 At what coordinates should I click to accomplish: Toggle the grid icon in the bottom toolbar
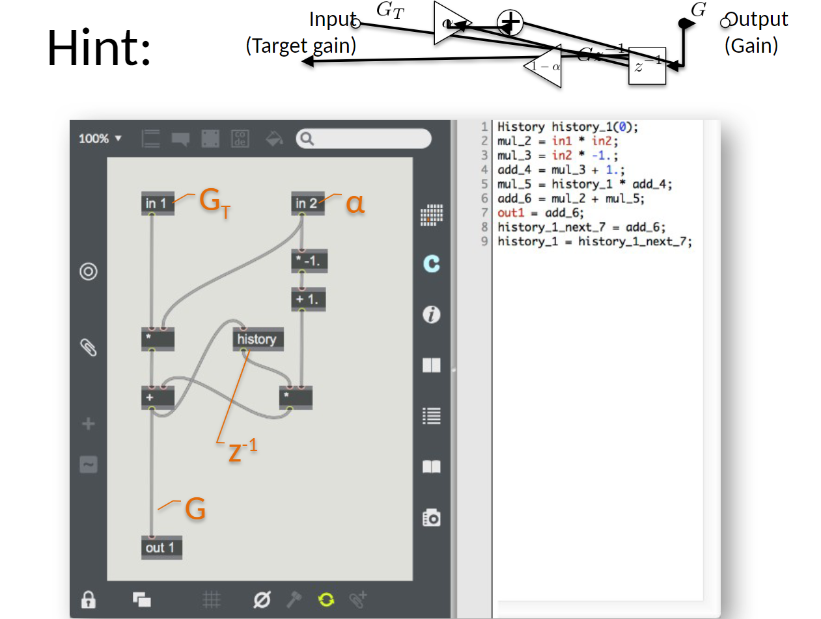212,599
